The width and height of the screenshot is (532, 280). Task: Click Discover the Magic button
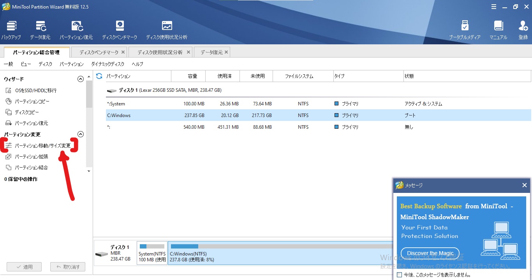point(430,253)
